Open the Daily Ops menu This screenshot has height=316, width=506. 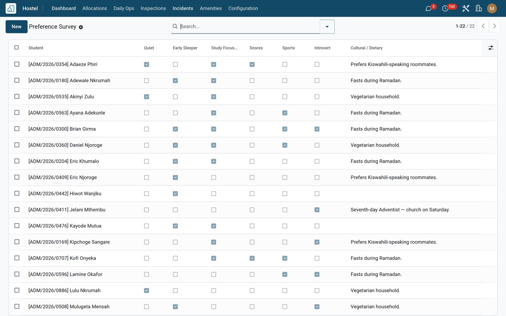(124, 9)
